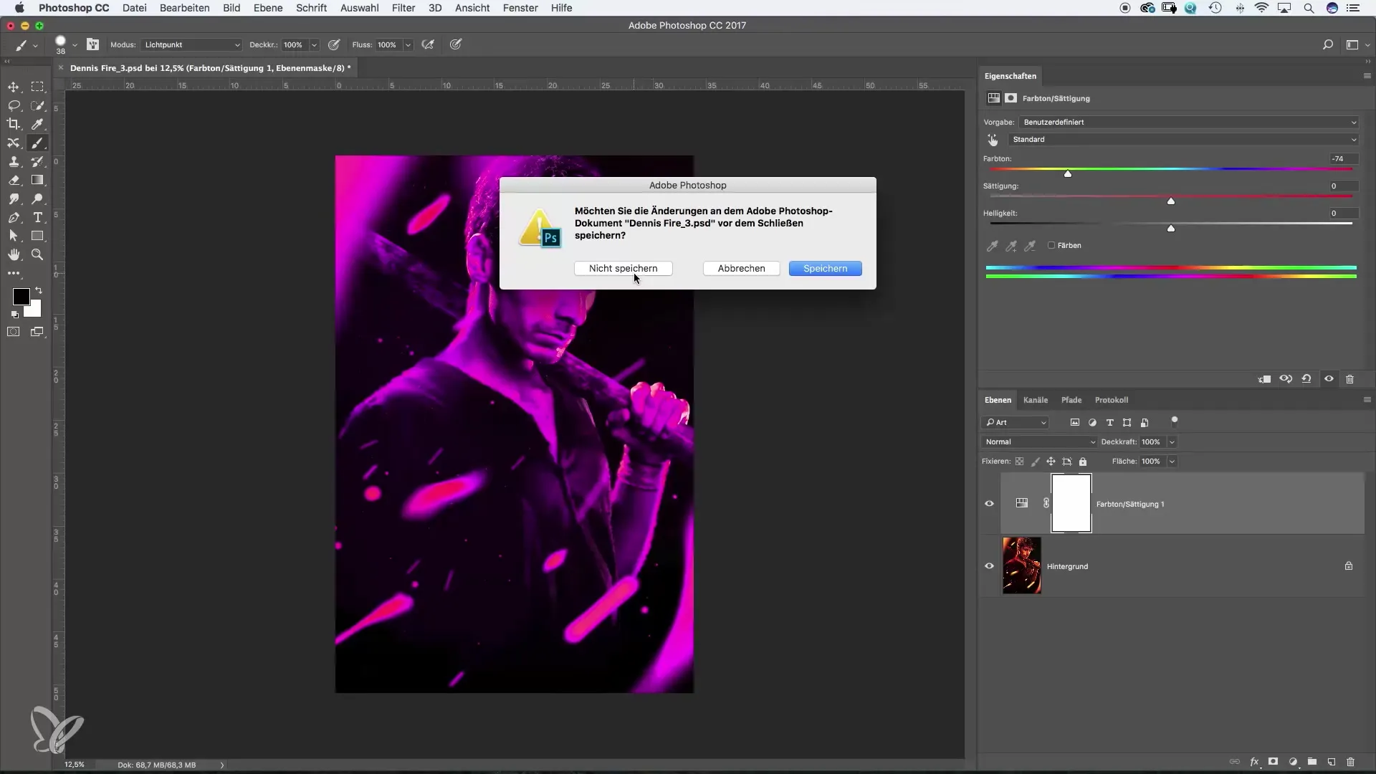
Task: Open the layer filter Art dropdown
Action: click(1016, 423)
